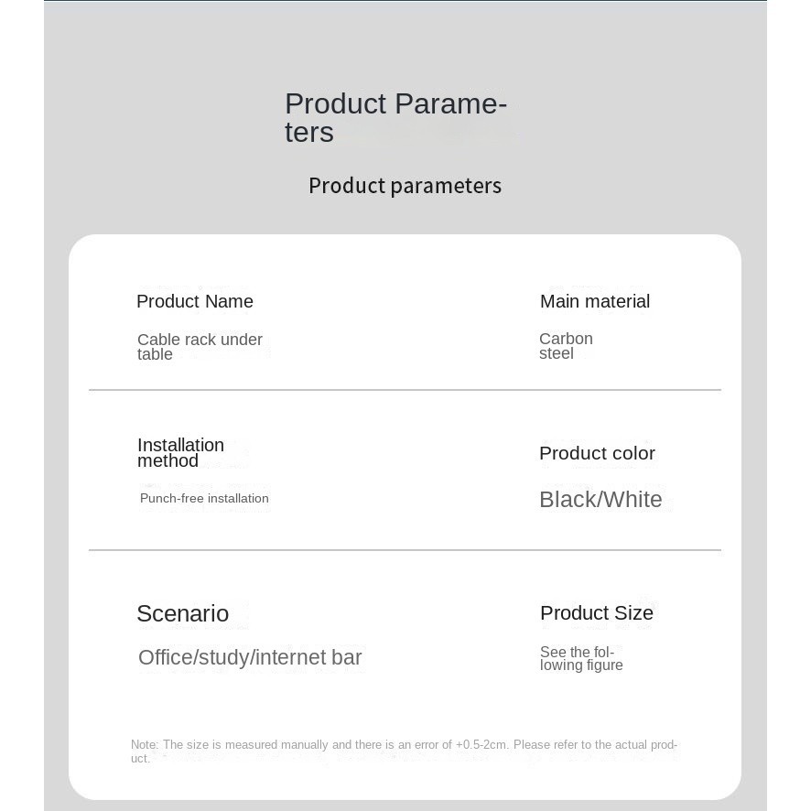
Task: Click the smaller "Product parameters" subtitle
Action: pyautogui.click(x=405, y=186)
